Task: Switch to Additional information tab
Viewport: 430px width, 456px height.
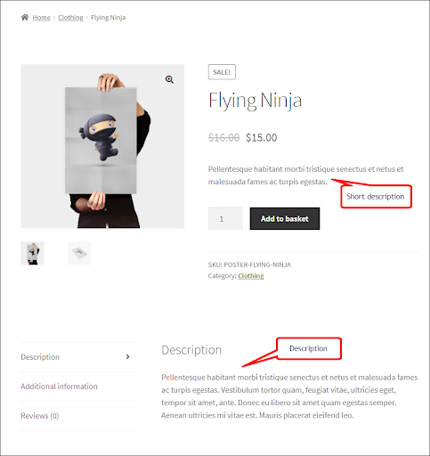Action: 59,387
